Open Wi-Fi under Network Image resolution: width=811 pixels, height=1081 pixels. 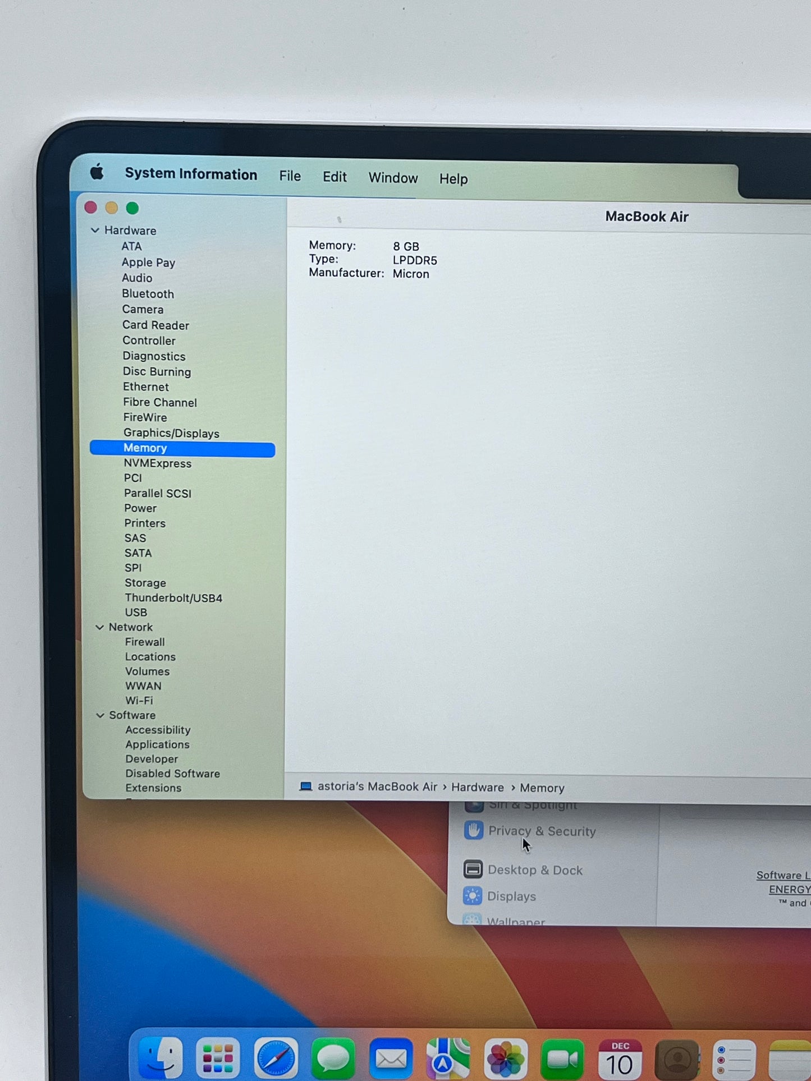[139, 700]
